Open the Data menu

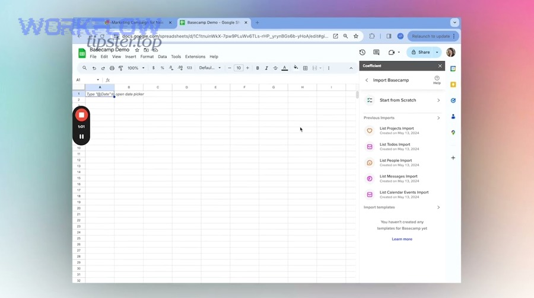[x=163, y=57]
